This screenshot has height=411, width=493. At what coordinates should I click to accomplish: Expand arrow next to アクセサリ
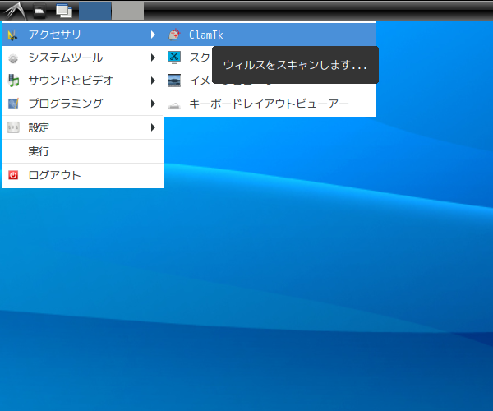153,35
